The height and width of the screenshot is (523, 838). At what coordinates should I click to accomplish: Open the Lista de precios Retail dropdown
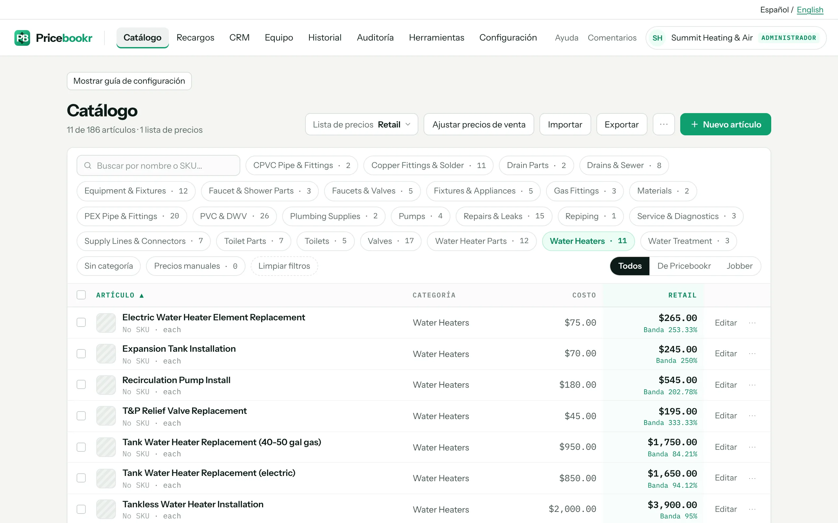[x=361, y=124]
